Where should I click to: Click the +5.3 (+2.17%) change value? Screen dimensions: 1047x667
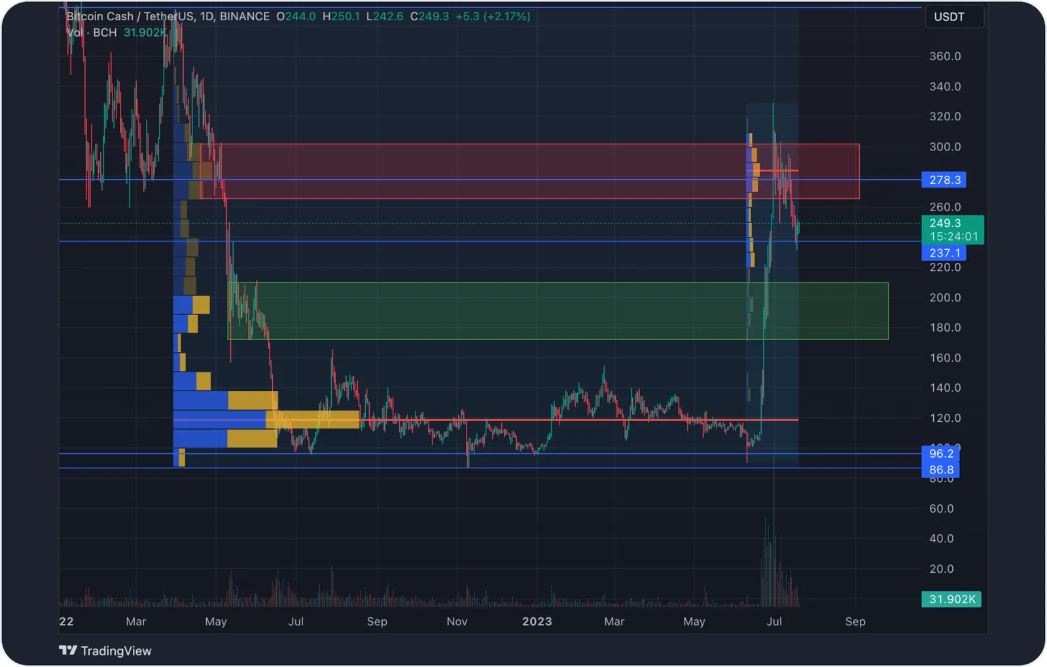click(x=493, y=16)
